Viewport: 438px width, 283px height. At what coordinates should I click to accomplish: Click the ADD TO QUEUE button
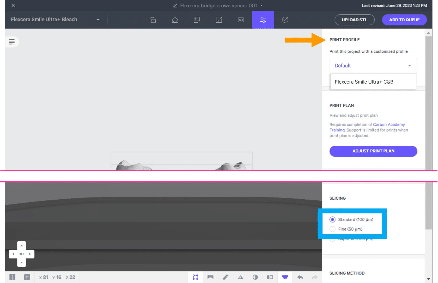(404, 20)
